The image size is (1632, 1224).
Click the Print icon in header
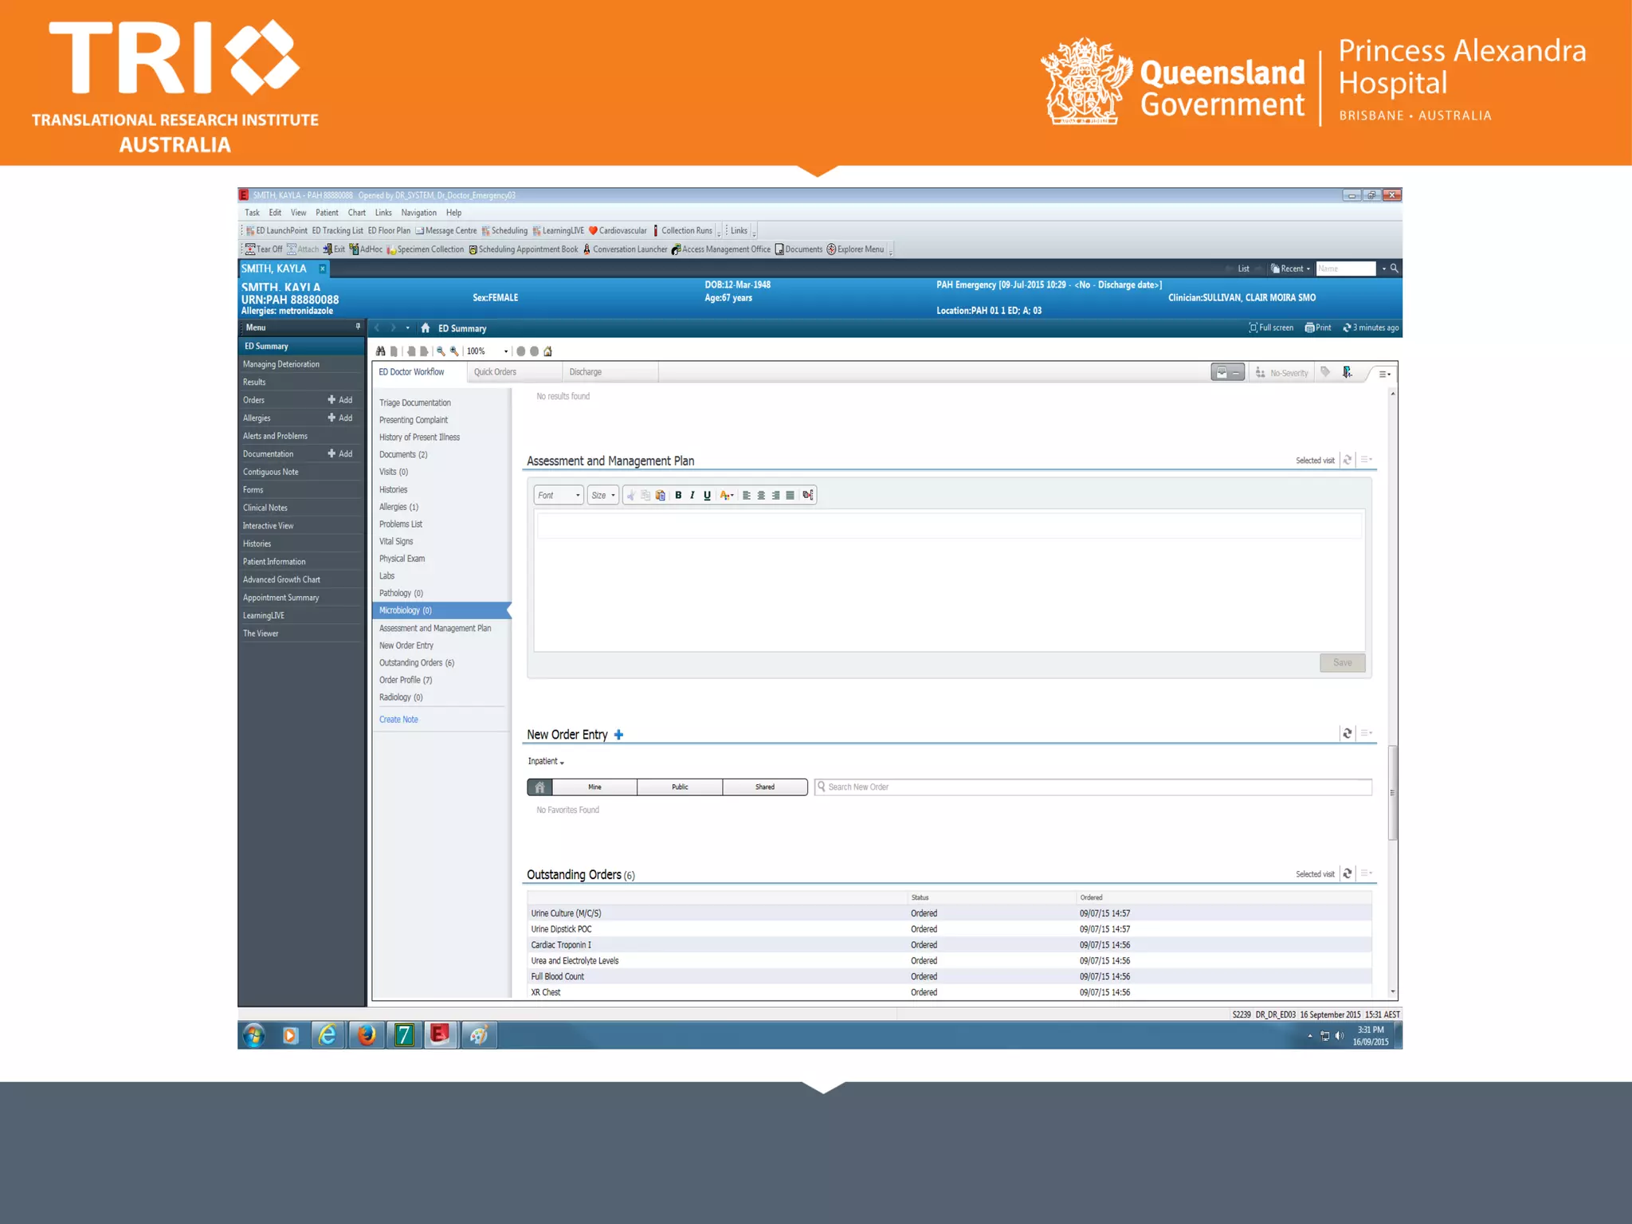(1310, 328)
